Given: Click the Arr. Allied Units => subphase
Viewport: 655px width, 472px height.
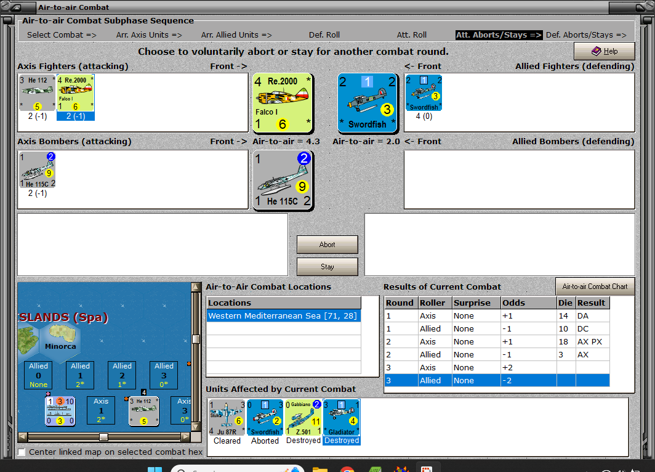Looking at the screenshot, I should pos(236,35).
